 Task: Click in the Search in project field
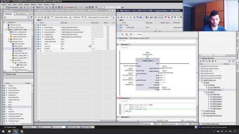click(x=113, y=7)
